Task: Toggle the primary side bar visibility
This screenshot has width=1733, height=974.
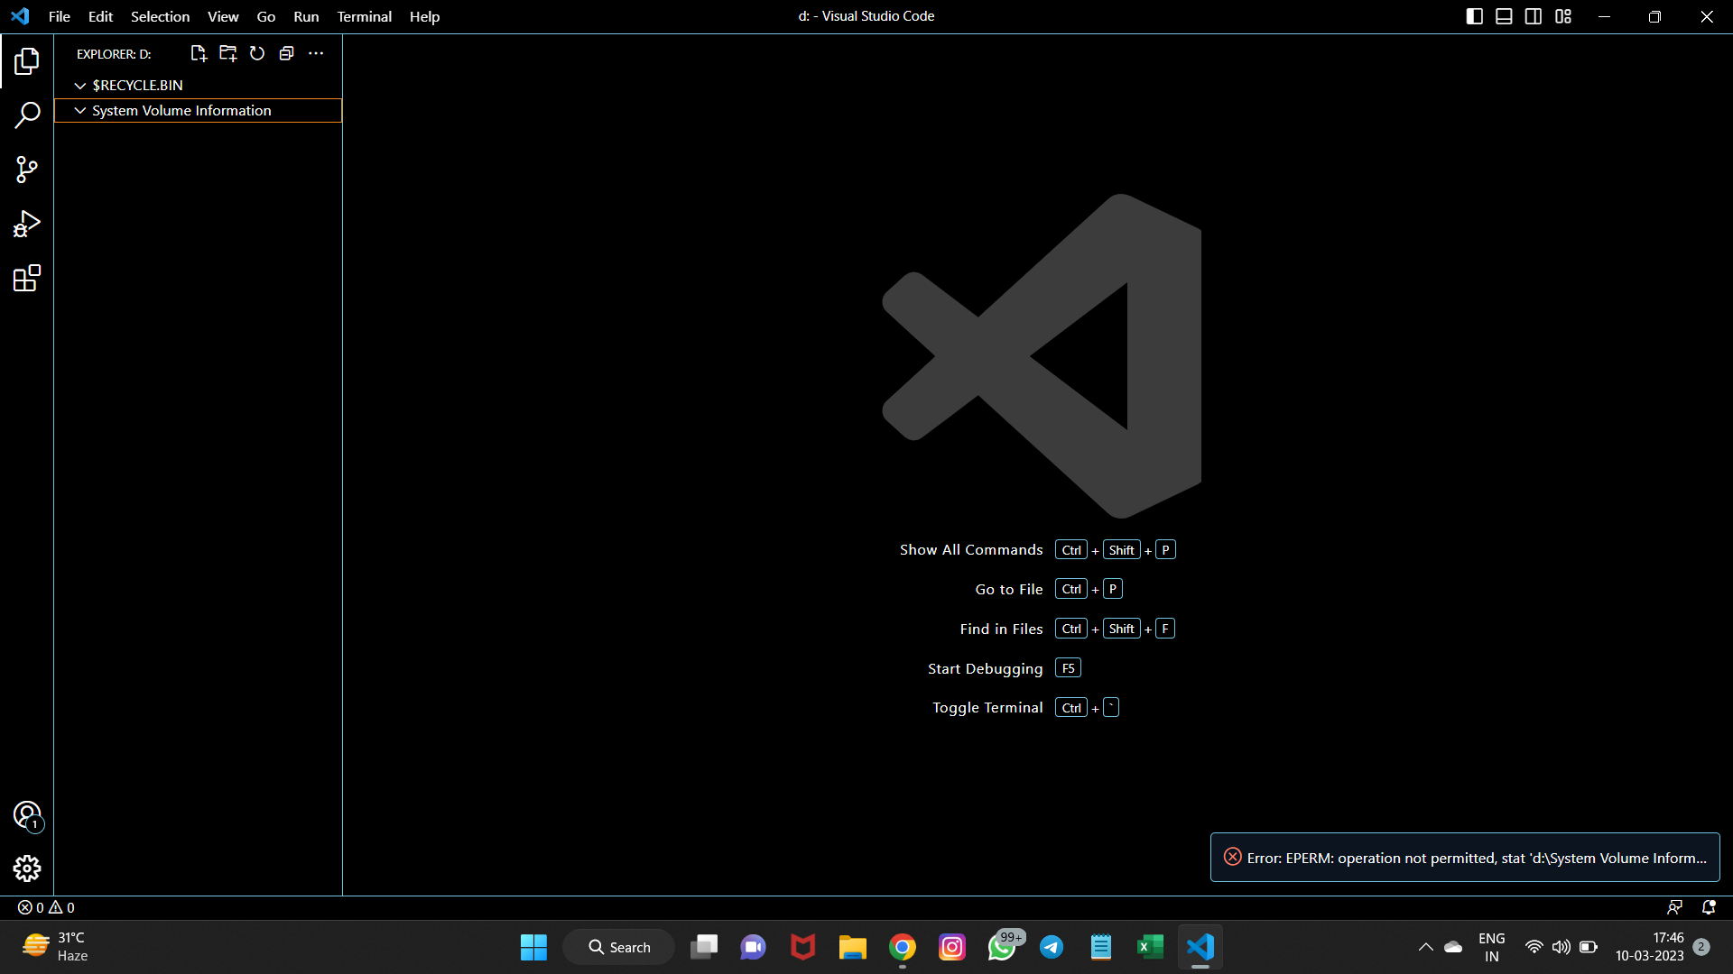Action: [1474, 15]
